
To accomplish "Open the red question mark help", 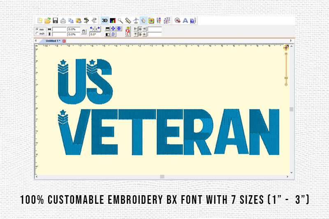I will (127, 32).
